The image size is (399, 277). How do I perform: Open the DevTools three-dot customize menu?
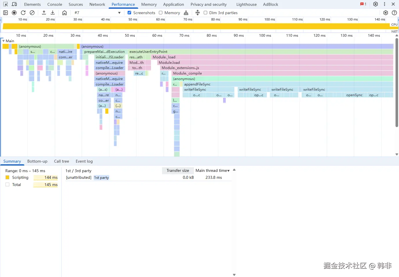tap(385, 4)
